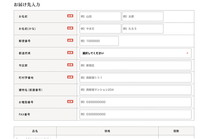Click the 必須 badge beside 市区郡

[70, 65]
